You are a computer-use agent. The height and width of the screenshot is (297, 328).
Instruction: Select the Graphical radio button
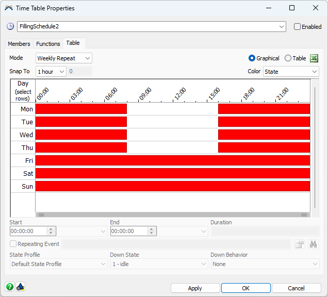click(x=252, y=58)
